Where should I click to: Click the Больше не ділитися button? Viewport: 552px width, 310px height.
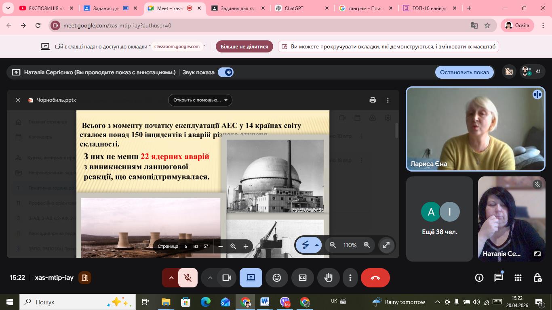pos(244,46)
